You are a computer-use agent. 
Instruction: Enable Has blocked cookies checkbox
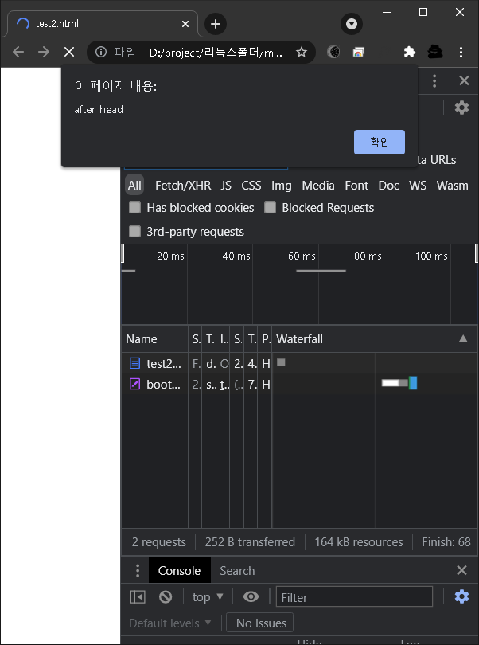[x=135, y=208]
